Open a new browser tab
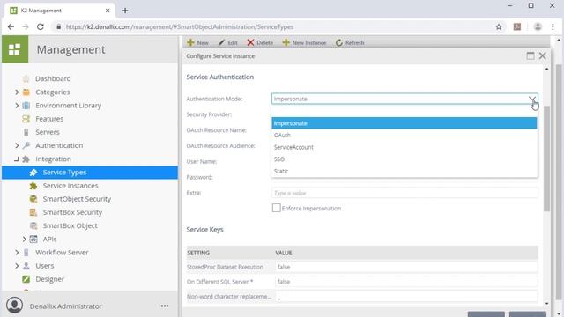 pos(125,11)
